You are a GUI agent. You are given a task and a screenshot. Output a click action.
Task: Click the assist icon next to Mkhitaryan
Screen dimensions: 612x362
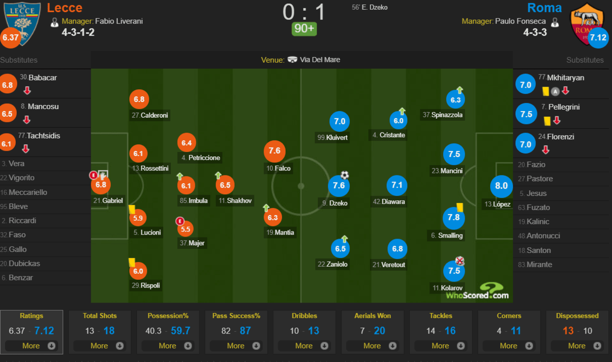(555, 91)
